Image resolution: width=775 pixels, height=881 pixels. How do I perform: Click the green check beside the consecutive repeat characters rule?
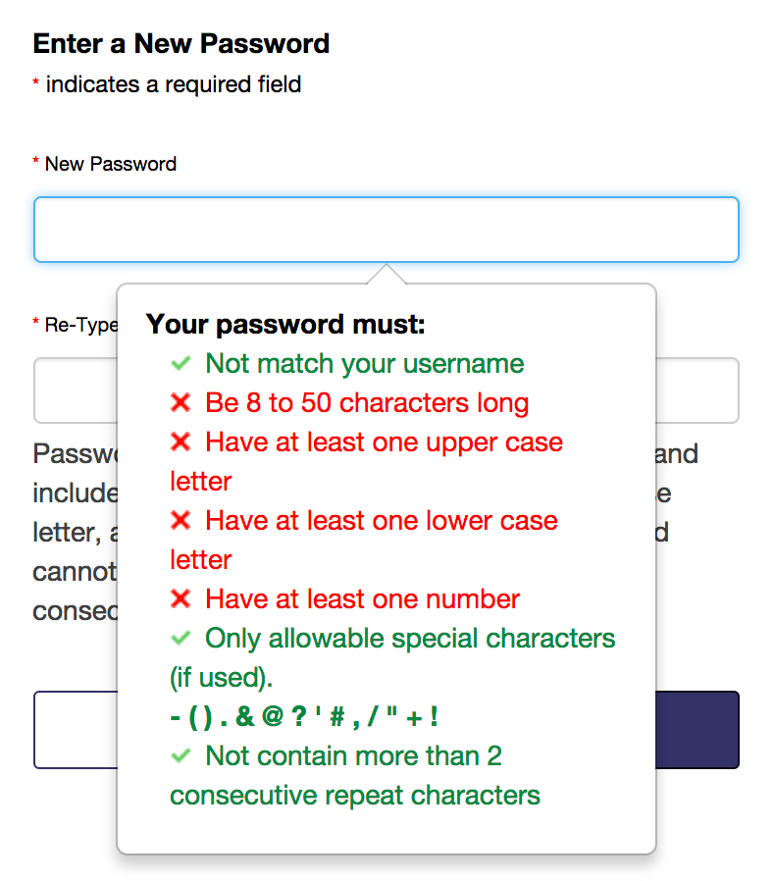click(180, 756)
